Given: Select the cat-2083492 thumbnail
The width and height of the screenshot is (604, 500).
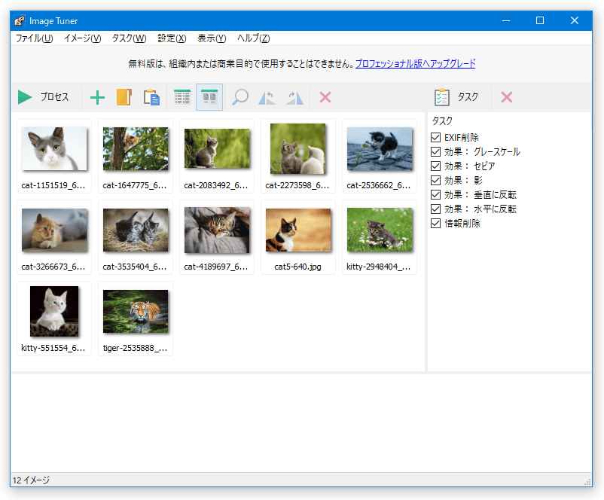Looking at the screenshot, I should click(x=217, y=156).
